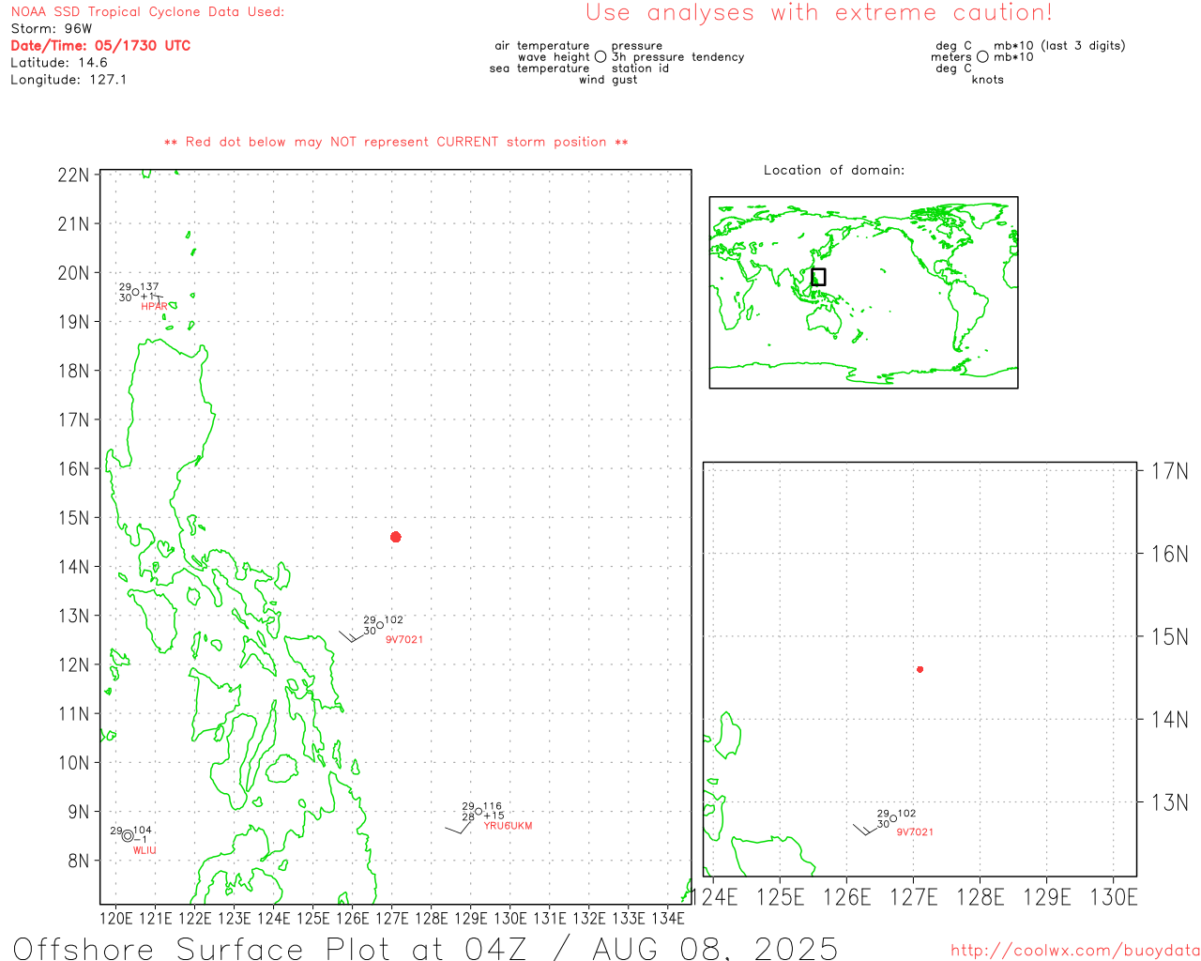This screenshot has height=961, width=1201.
Task: Click the 'Latitude: 14.6' text
Action: tap(59, 63)
